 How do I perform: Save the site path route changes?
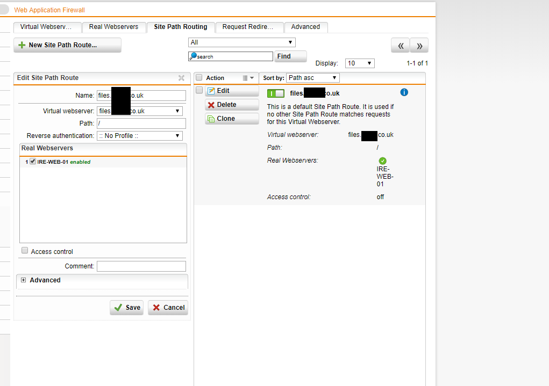127,308
